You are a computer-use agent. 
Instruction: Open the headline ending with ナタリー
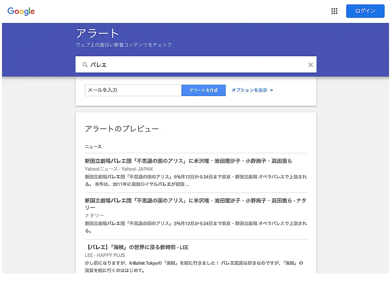[x=196, y=204]
